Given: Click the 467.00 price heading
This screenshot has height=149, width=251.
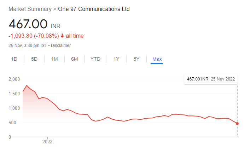Looking at the screenshot, I should click(28, 24).
